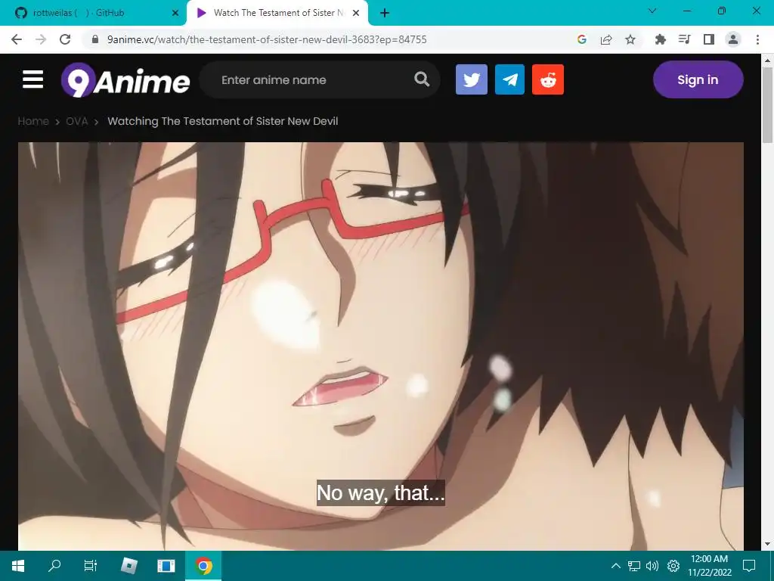
Task: Open the media control icon
Action: [x=684, y=39]
